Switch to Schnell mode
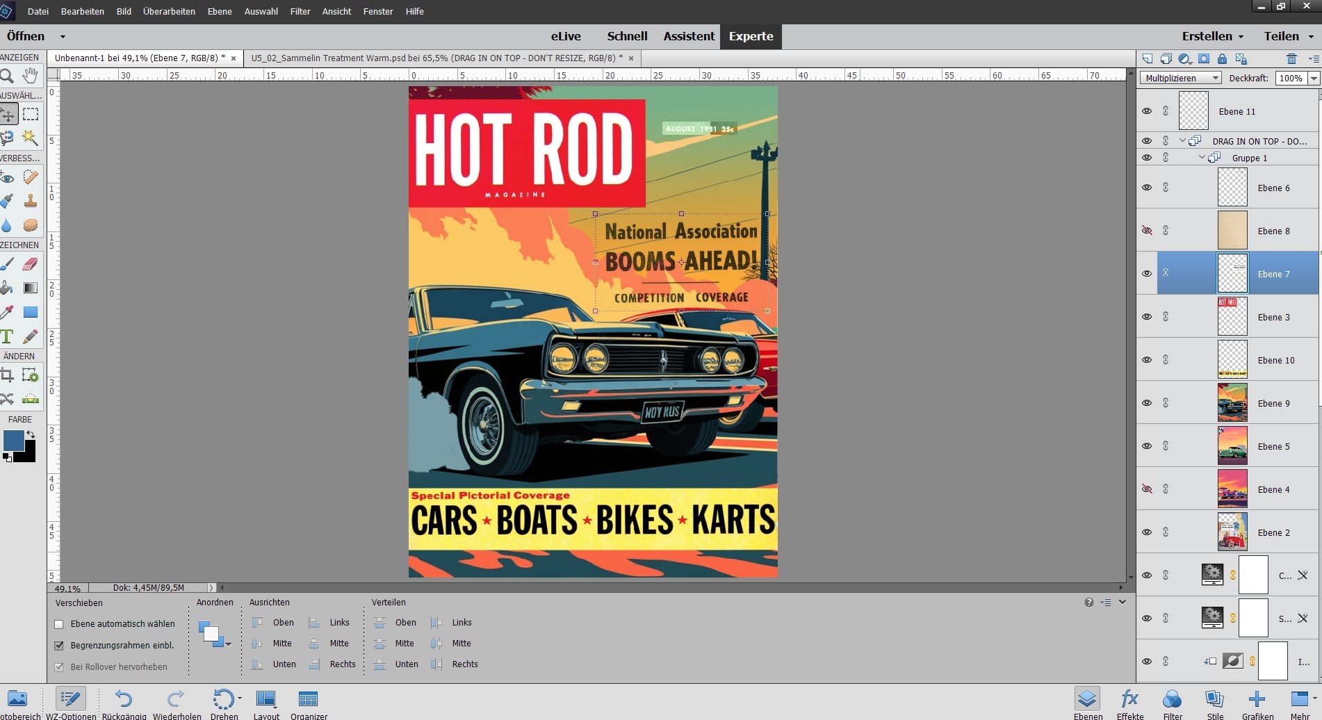 (x=627, y=36)
